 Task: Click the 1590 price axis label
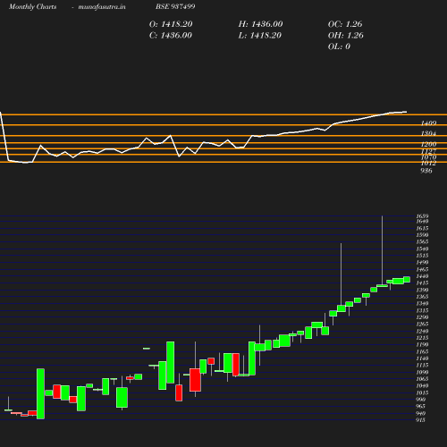pos(423,235)
